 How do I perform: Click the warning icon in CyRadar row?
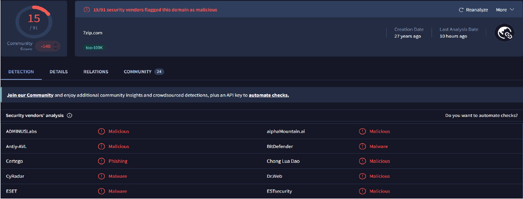point(101,176)
